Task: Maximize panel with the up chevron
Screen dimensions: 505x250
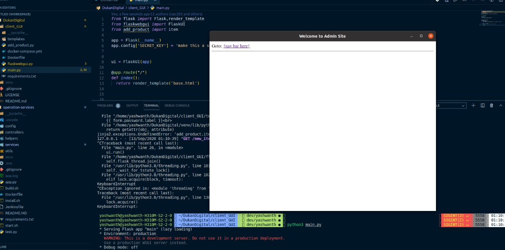Action: click(501, 105)
